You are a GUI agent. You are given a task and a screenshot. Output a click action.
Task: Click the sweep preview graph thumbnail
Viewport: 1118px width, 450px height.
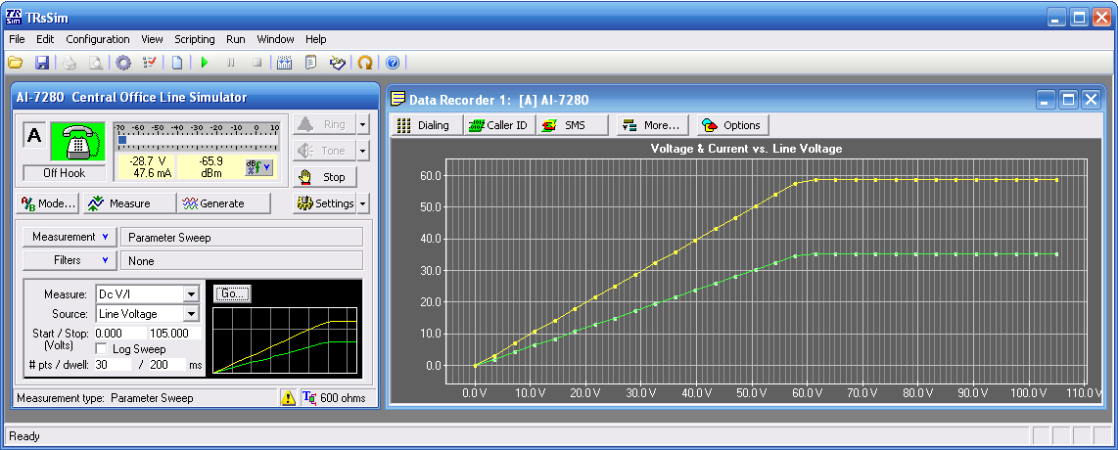click(x=285, y=340)
